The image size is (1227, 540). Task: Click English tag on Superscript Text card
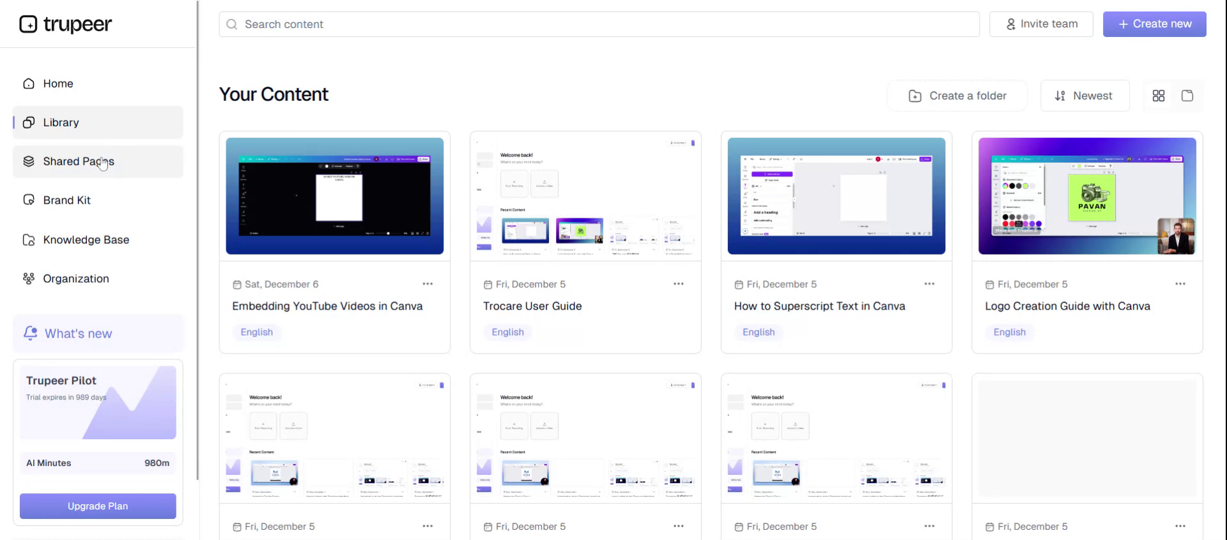pyautogui.click(x=759, y=332)
